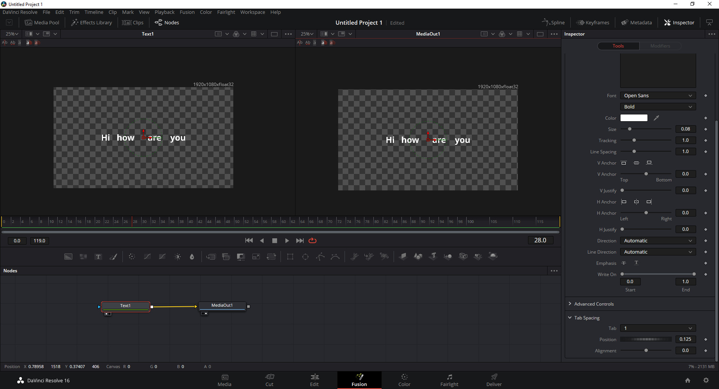719x389 pixels.
Task: Switch to the Deliver page
Action: click(494, 380)
